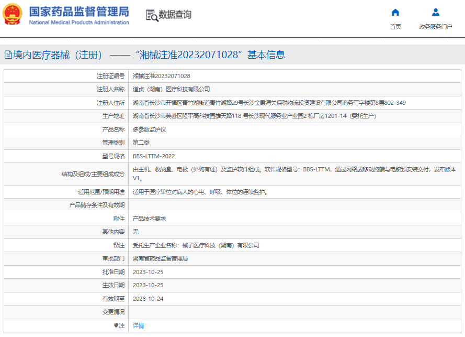Click the page heading 境内医疗器械（注册）基本信息
The height and width of the screenshot is (337, 465).
click(149, 55)
